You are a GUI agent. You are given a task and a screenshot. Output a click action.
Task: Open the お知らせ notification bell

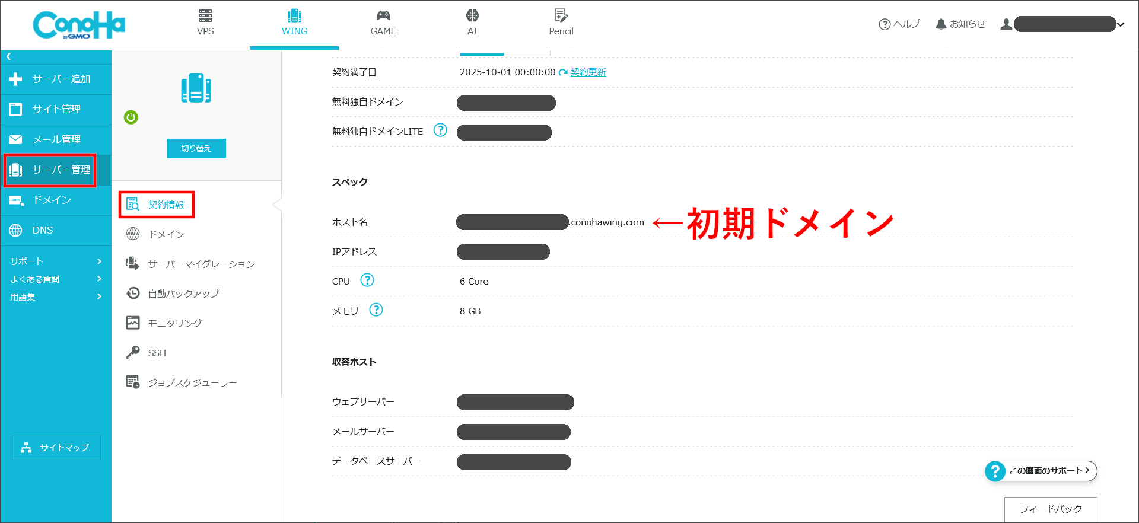[960, 24]
